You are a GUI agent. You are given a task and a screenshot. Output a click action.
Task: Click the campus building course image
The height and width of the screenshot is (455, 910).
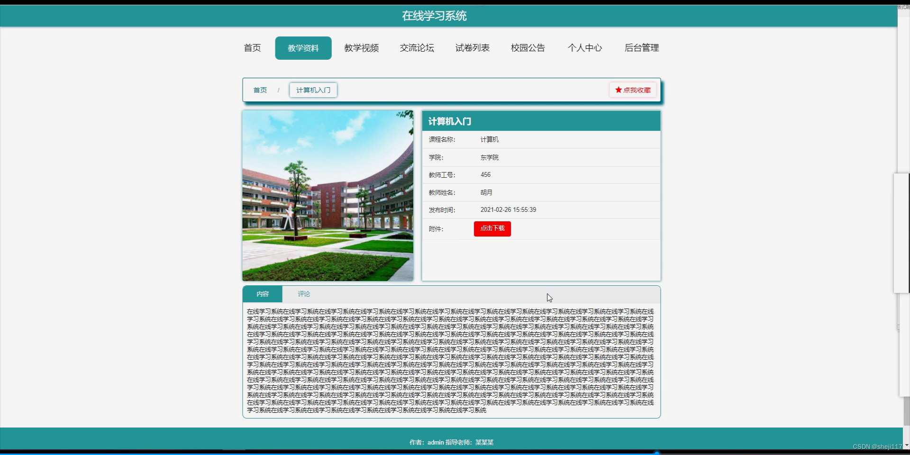[328, 195]
